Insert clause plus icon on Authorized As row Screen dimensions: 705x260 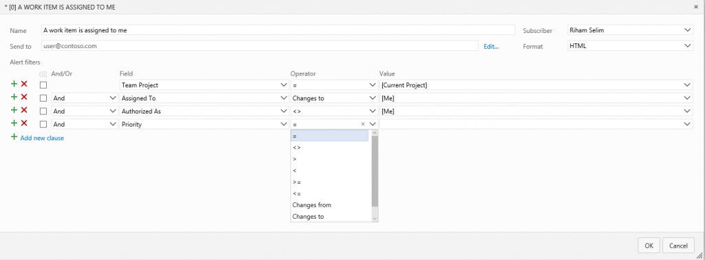click(x=14, y=110)
